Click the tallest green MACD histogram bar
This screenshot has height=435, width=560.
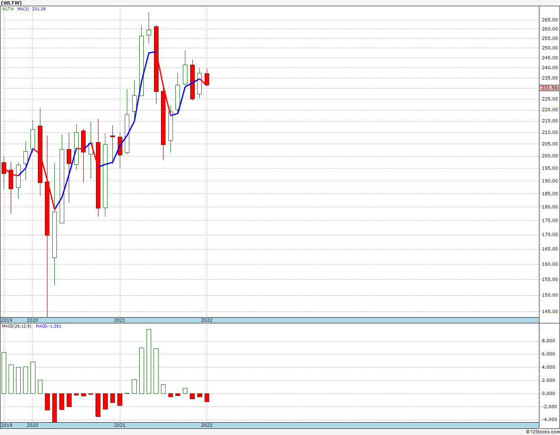click(149, 361)
